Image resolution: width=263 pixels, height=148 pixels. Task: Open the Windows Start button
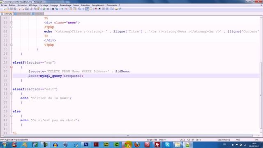pyautogui.click(x=4, y=145)
